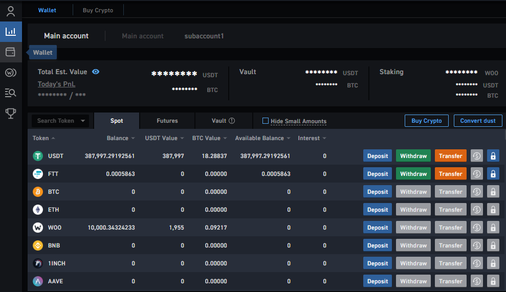Click the Hide Small Amounts label

coord(298,121)
